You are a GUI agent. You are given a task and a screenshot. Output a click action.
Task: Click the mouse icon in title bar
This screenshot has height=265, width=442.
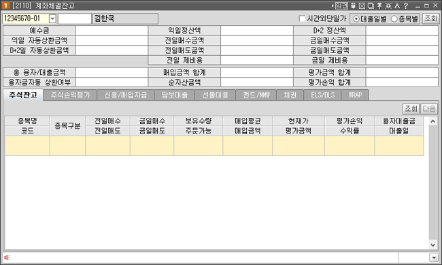tap(353, 5)
